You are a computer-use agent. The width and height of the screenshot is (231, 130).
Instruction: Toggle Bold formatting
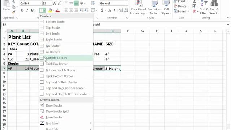pyautogui.click(x=22, y=10)
